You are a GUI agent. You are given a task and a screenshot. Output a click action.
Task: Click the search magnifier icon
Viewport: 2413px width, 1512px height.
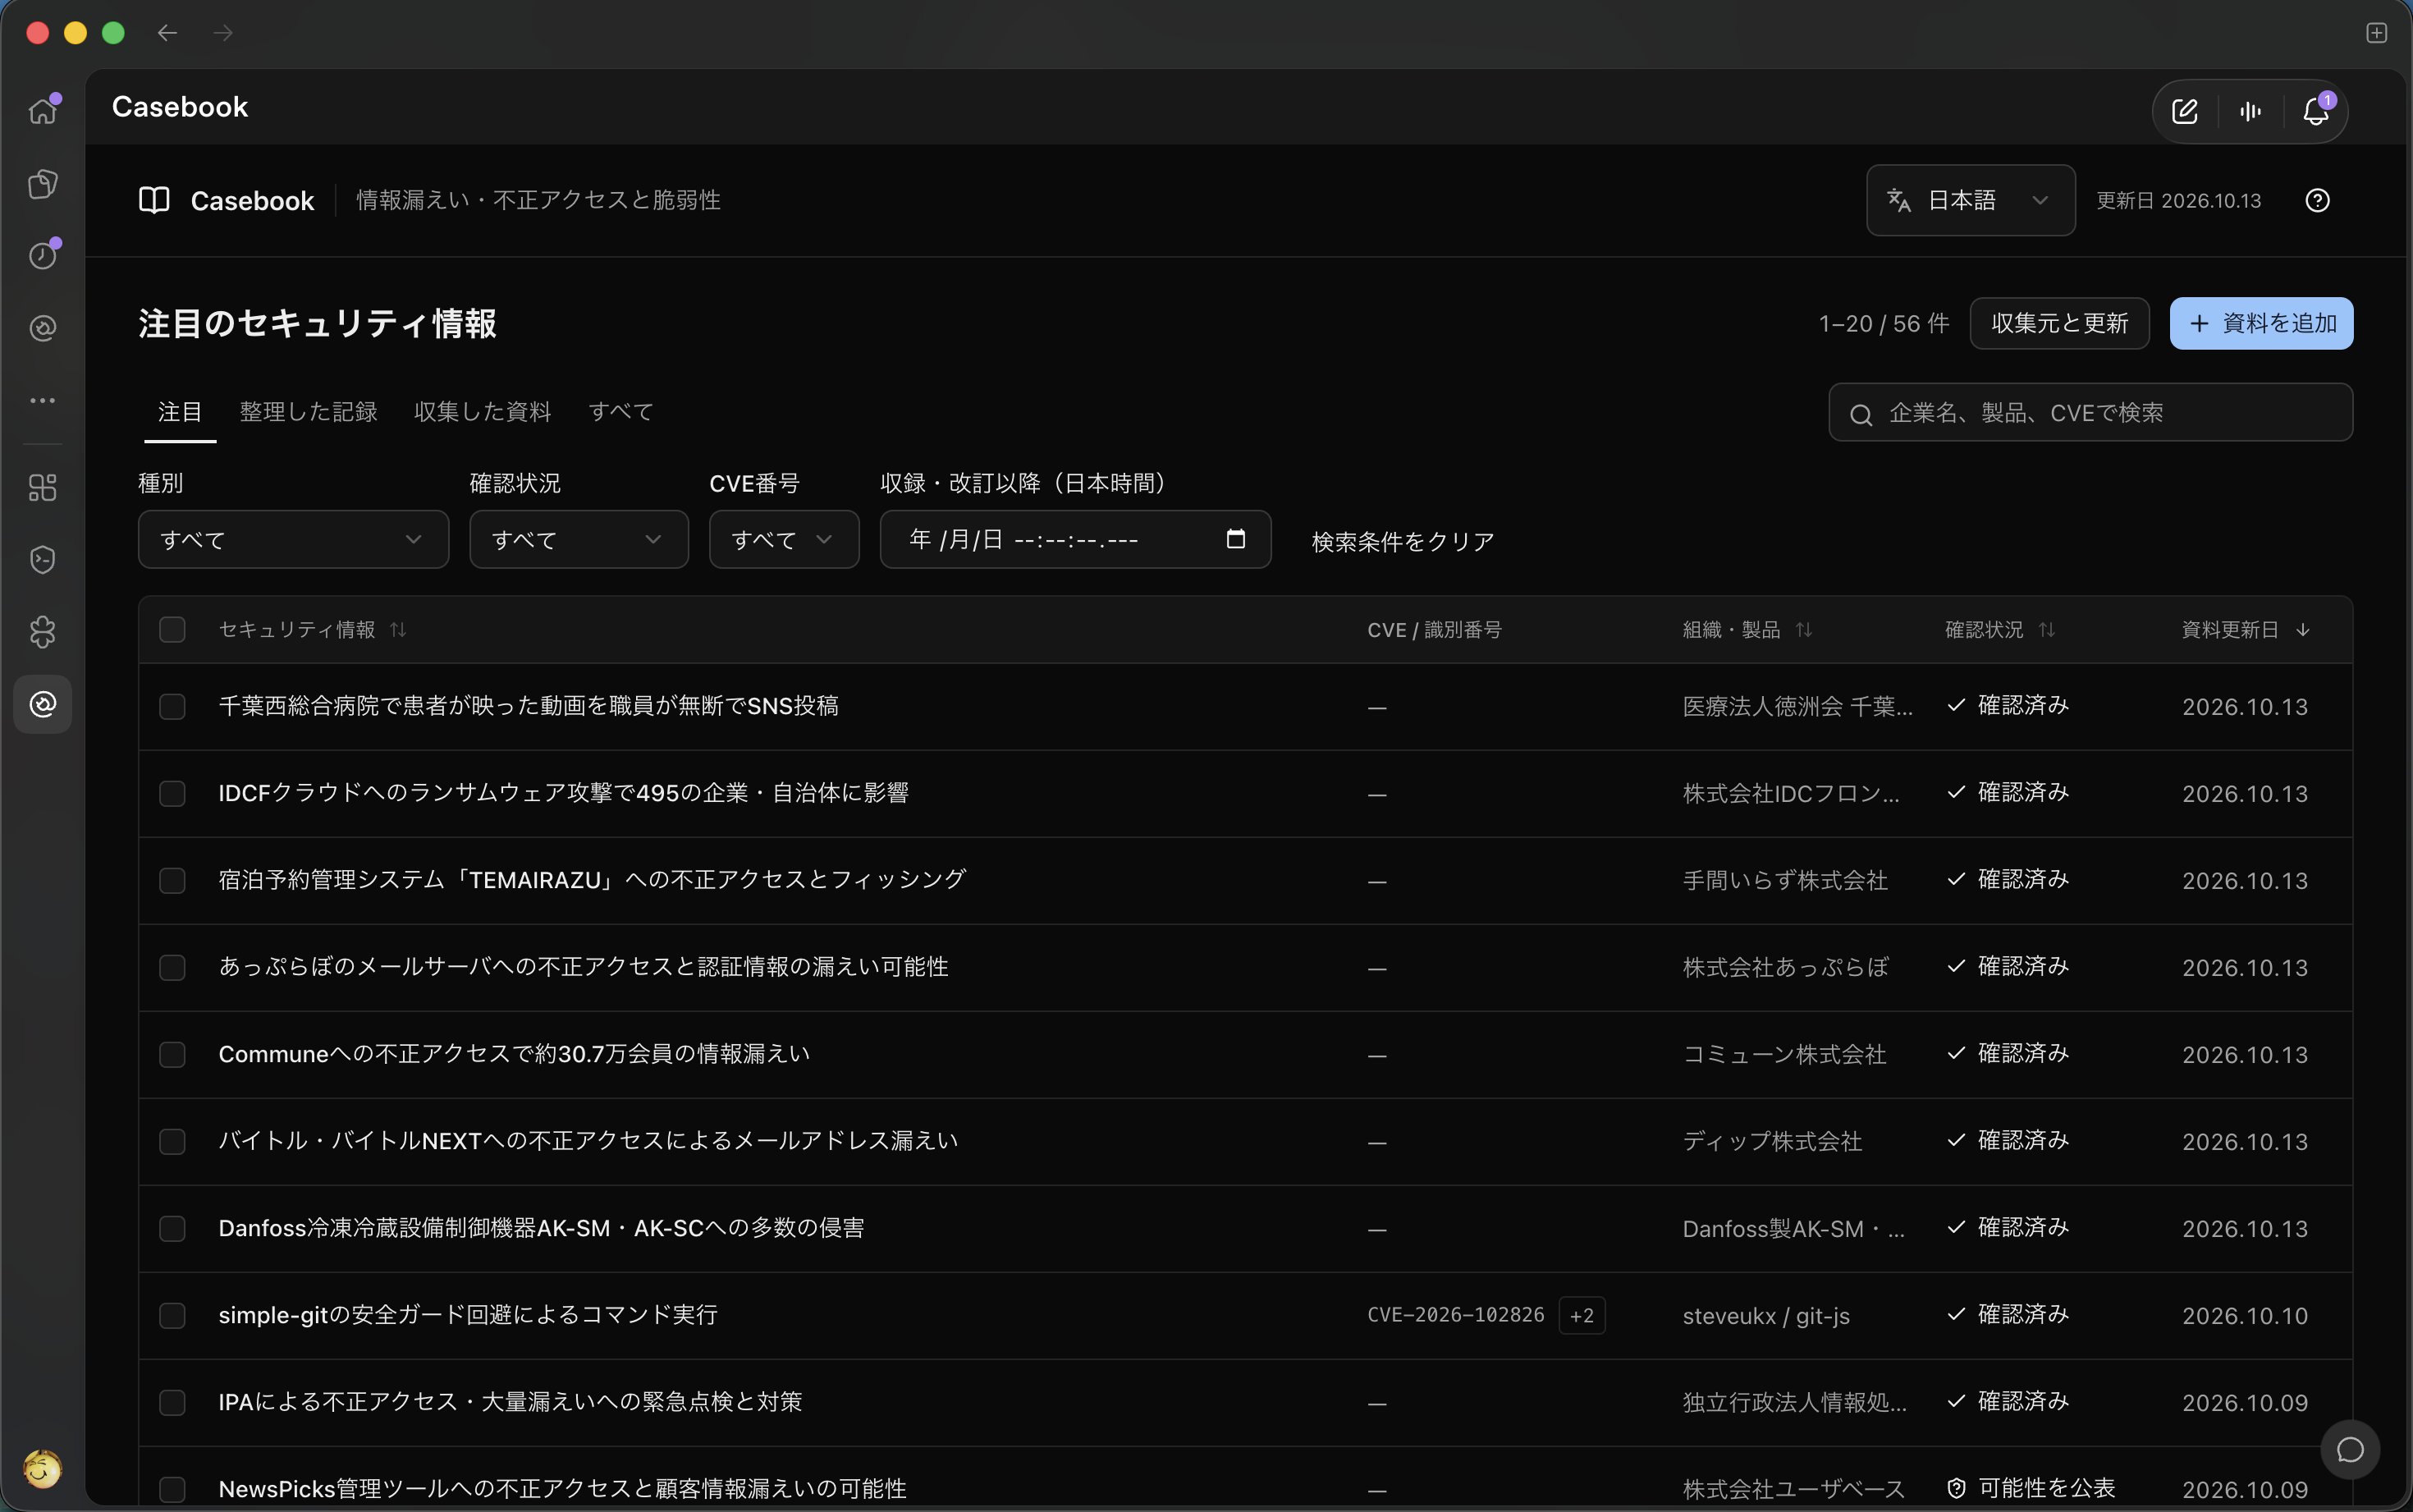pyautogui.click(x=1861, y=414)
